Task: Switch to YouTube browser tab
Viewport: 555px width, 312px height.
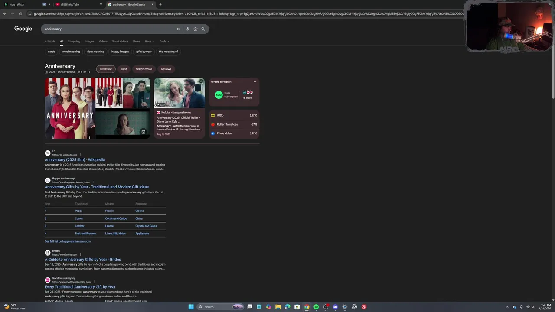Action: point(78,4)
